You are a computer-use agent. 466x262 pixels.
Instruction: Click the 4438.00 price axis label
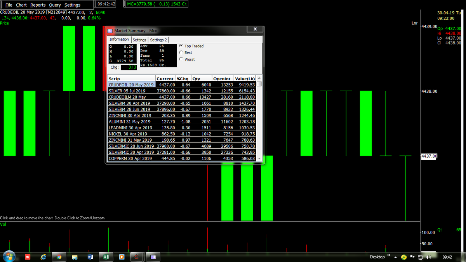coord(429,92)
